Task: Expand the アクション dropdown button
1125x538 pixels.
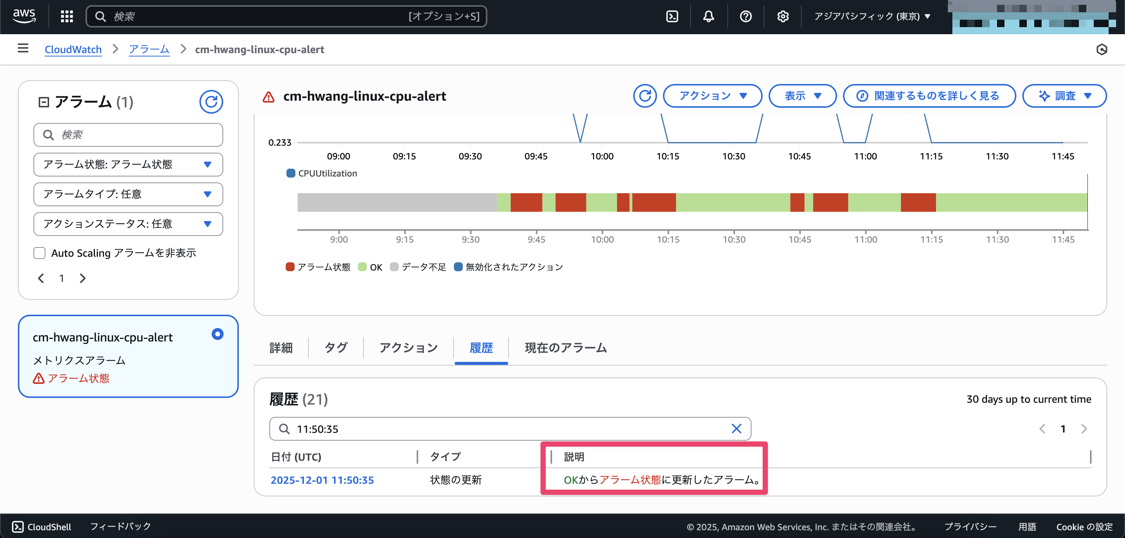Action: (x=712, y=95)
